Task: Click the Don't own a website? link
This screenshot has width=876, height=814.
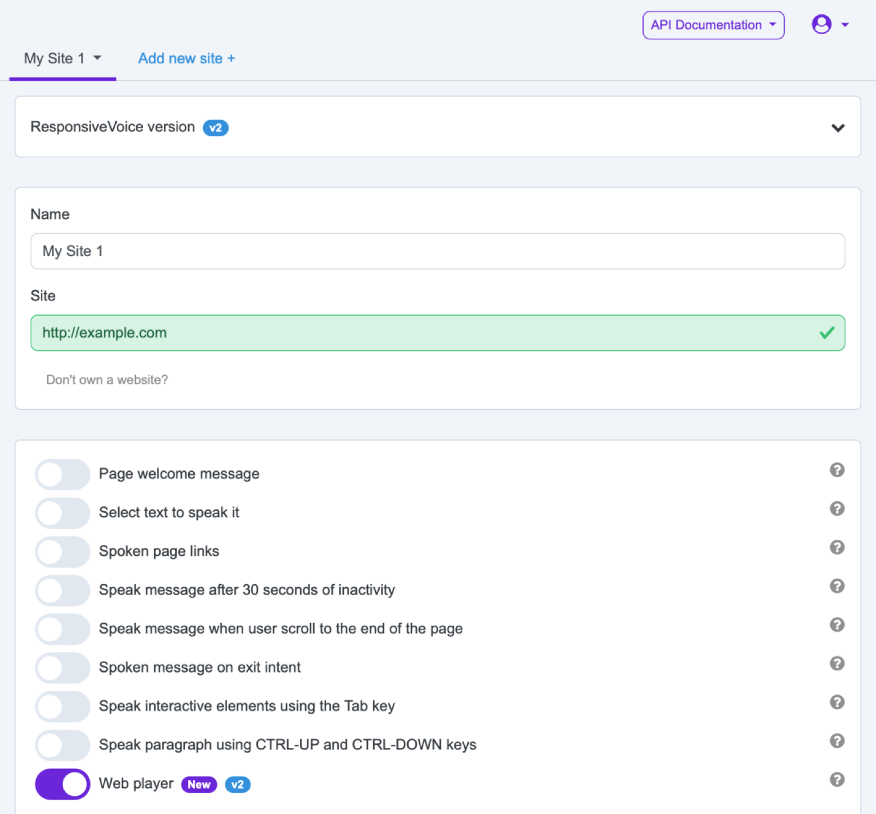Action: coord(107,380)
